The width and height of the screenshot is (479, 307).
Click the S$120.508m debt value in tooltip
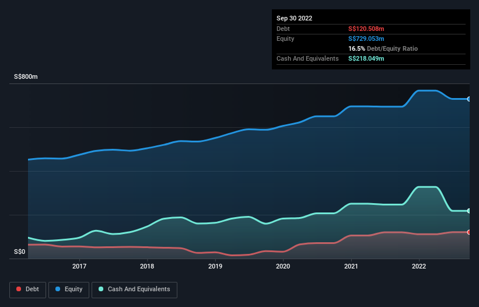tap(366, 29)
